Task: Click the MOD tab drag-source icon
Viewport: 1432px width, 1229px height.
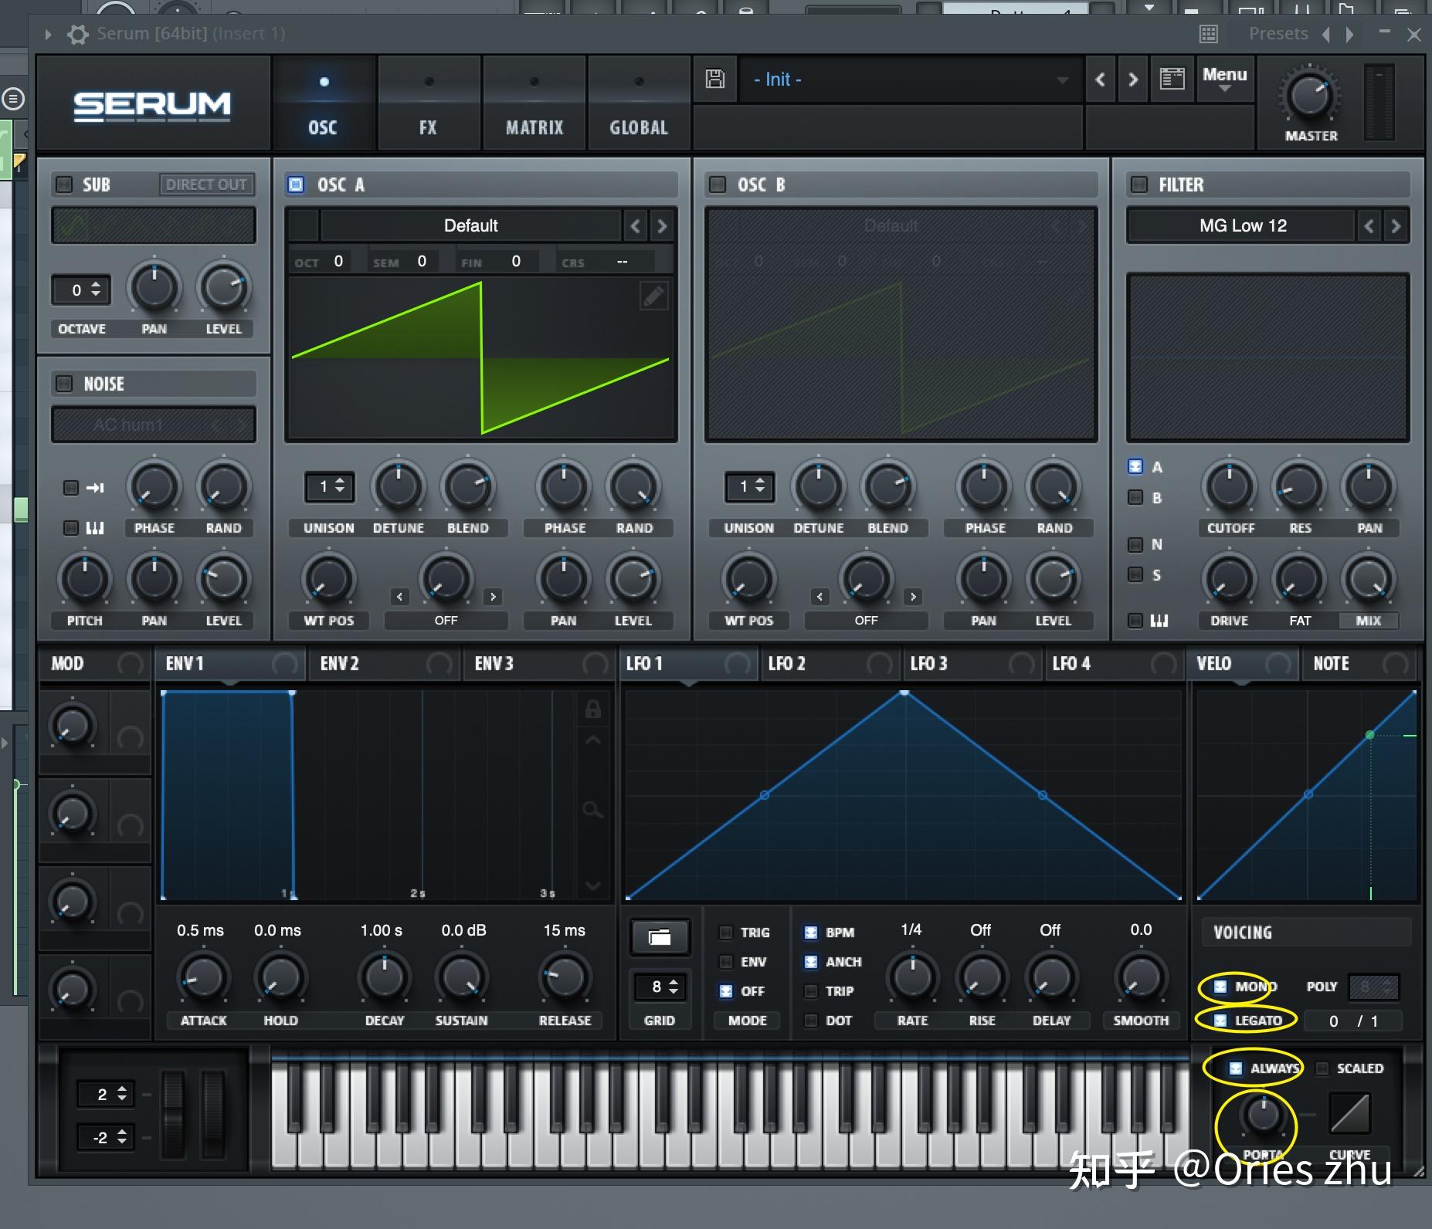Action: [130, 664]
